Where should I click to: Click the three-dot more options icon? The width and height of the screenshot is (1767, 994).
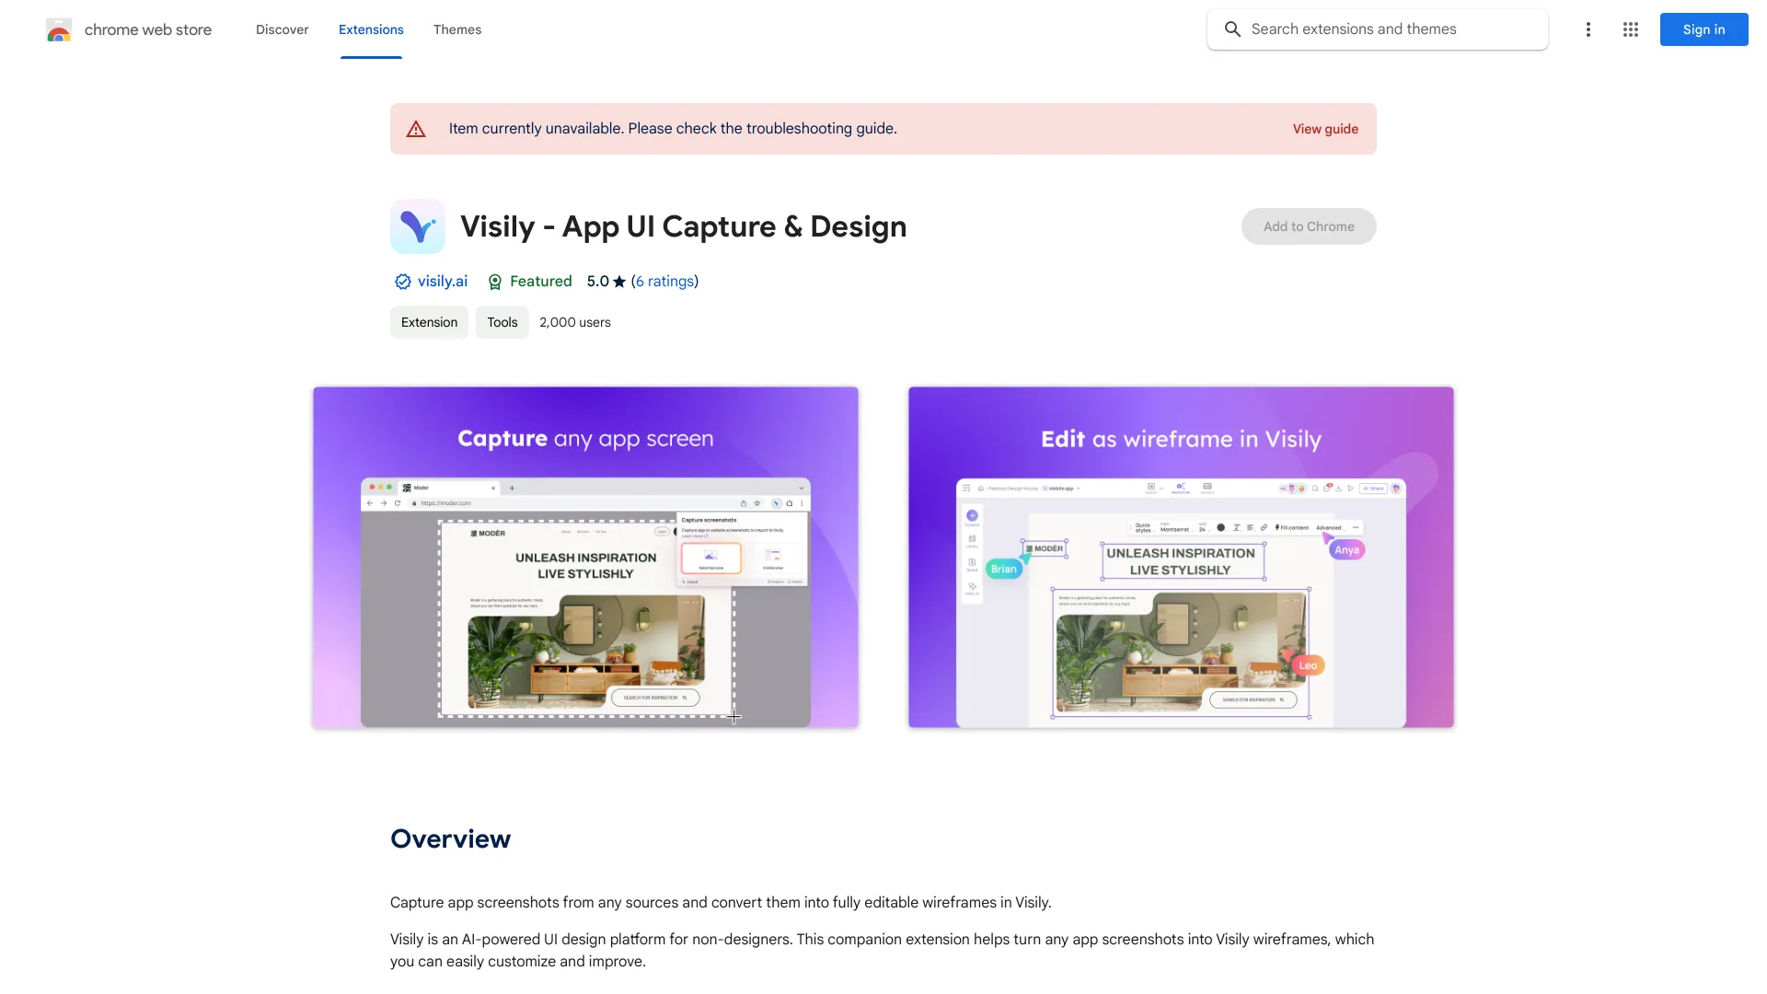click(1588, 29)
